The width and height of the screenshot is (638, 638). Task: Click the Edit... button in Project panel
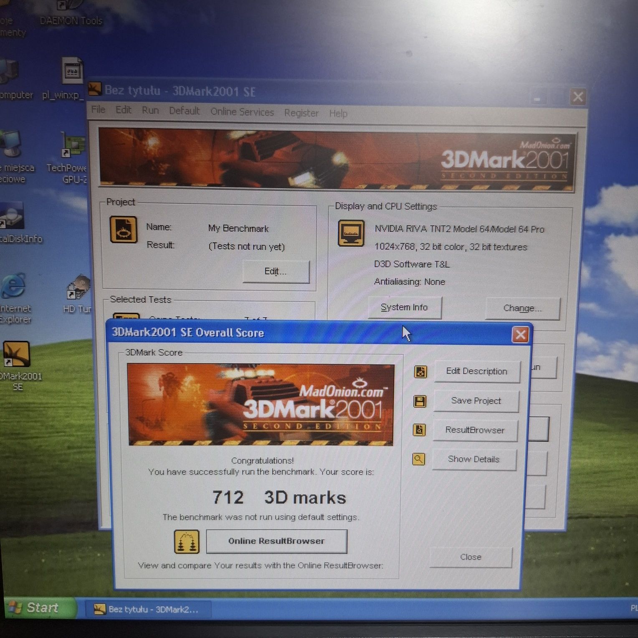tap(276, 271)
